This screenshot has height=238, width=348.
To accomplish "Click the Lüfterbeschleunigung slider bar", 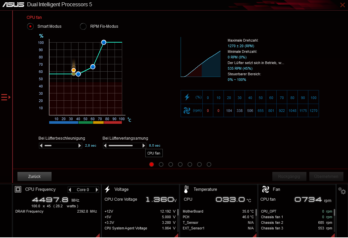I will click(x=60, y=146).
